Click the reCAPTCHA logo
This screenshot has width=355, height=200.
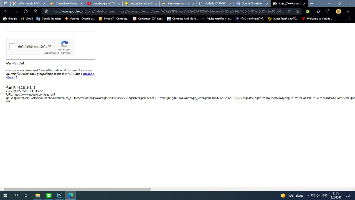[64, 44]
